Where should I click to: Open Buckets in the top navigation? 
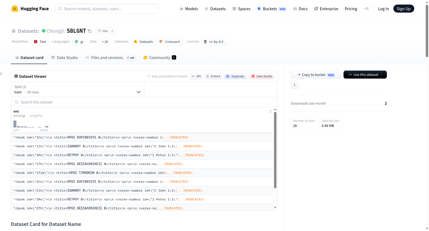pos(272,9)
